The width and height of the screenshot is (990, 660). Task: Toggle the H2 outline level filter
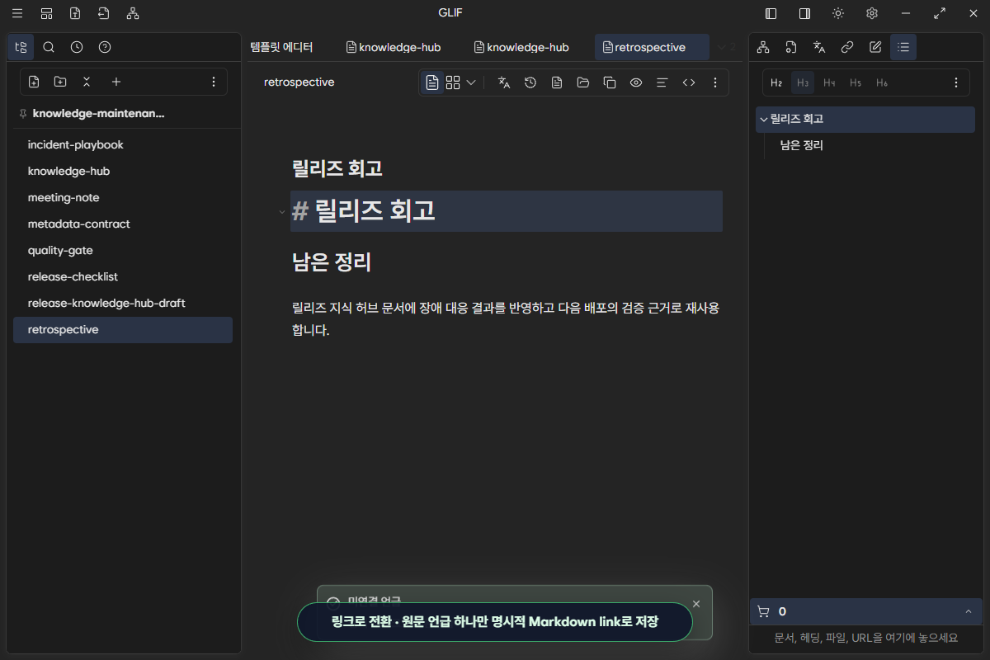tap(776, 82)
